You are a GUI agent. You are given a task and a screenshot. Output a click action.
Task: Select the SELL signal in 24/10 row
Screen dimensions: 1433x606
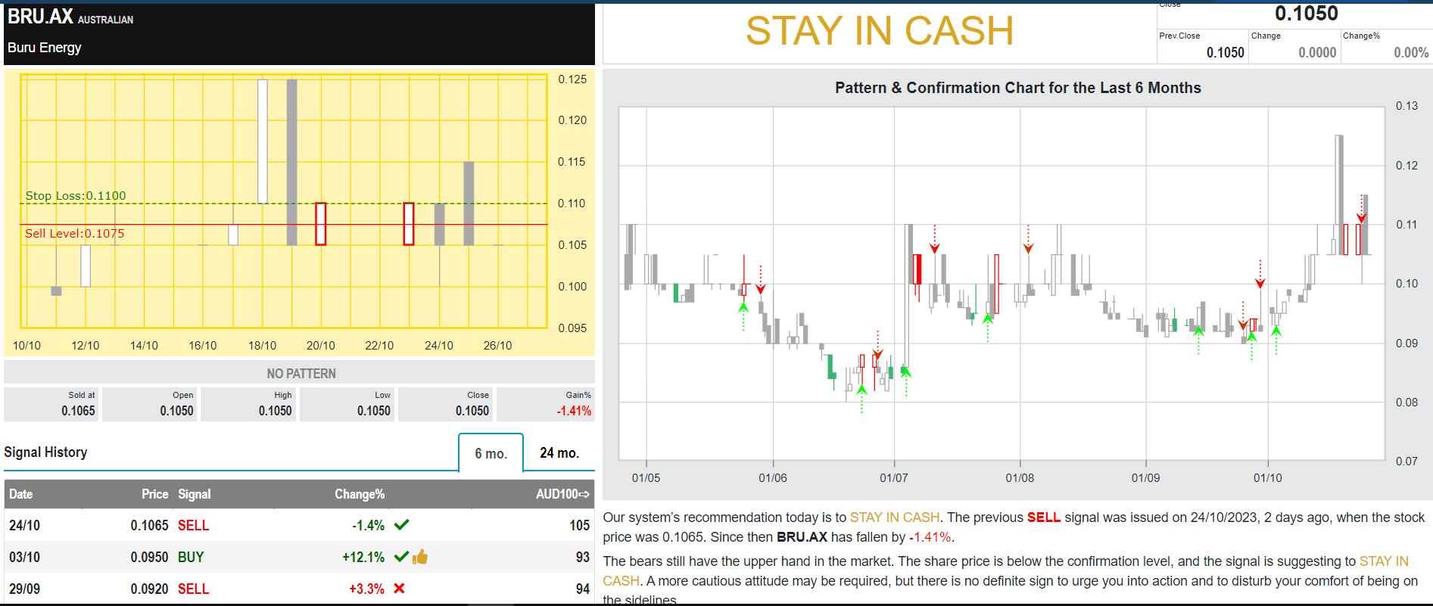point(193,525)
